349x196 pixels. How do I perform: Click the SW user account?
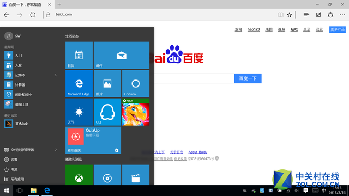[x=13, y=36]
